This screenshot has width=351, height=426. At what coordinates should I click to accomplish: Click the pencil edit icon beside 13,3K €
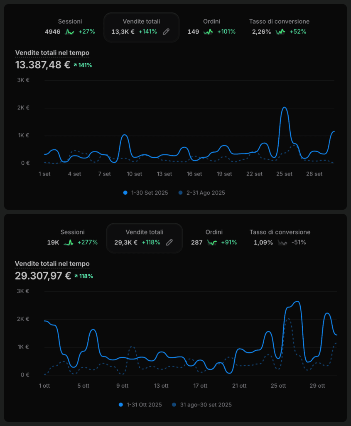coord(166,32)
